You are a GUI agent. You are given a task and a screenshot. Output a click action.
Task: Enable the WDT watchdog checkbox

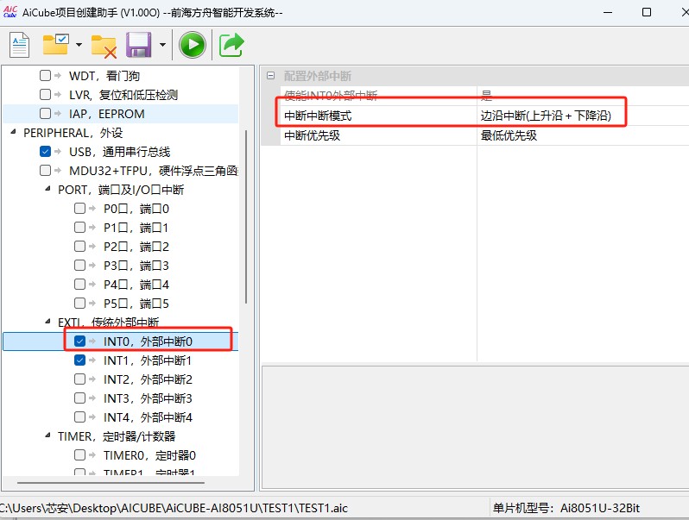45,76
